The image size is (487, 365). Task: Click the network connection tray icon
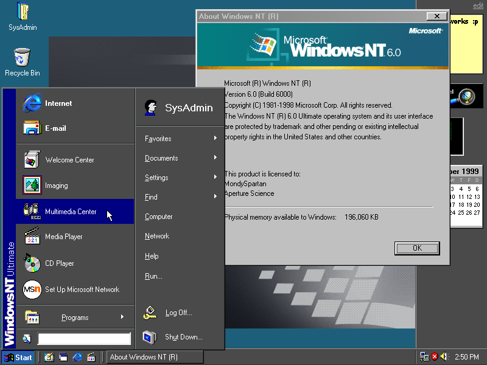[x=424, y=356]
